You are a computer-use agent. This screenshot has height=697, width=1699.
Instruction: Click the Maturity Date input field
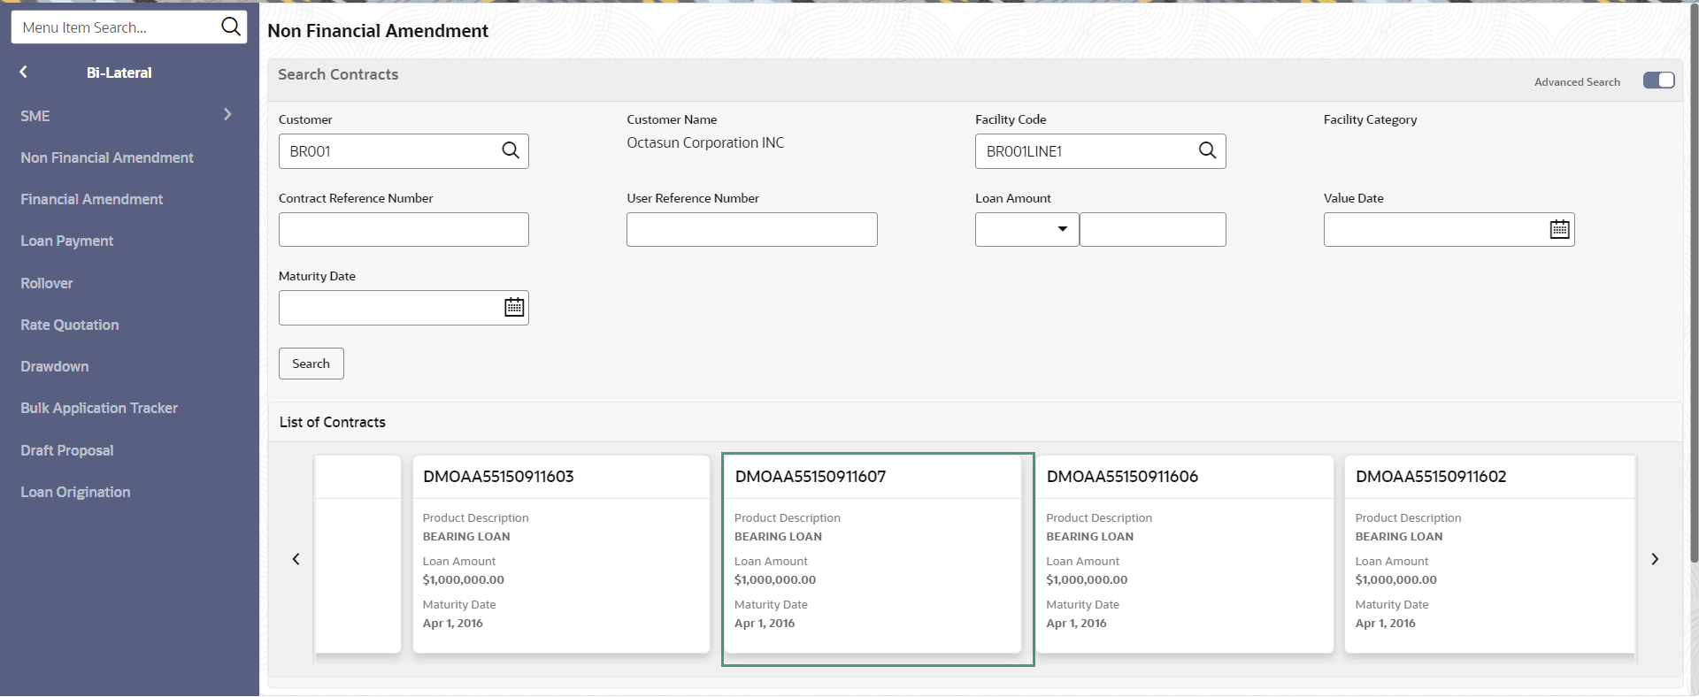[x=404, y=308]
